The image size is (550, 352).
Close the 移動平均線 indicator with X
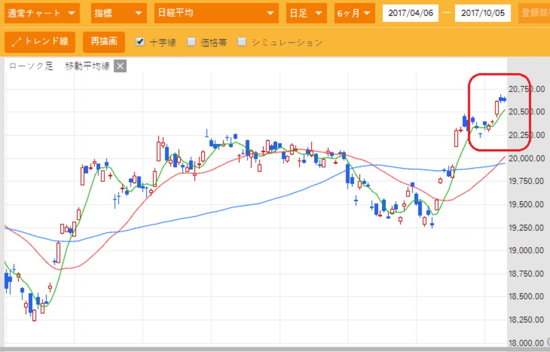[120, 66]
